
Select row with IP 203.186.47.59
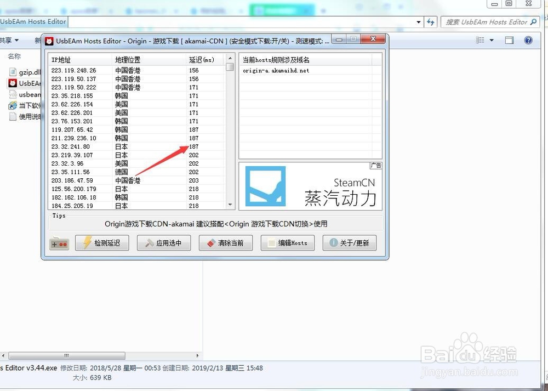point(136,180)
